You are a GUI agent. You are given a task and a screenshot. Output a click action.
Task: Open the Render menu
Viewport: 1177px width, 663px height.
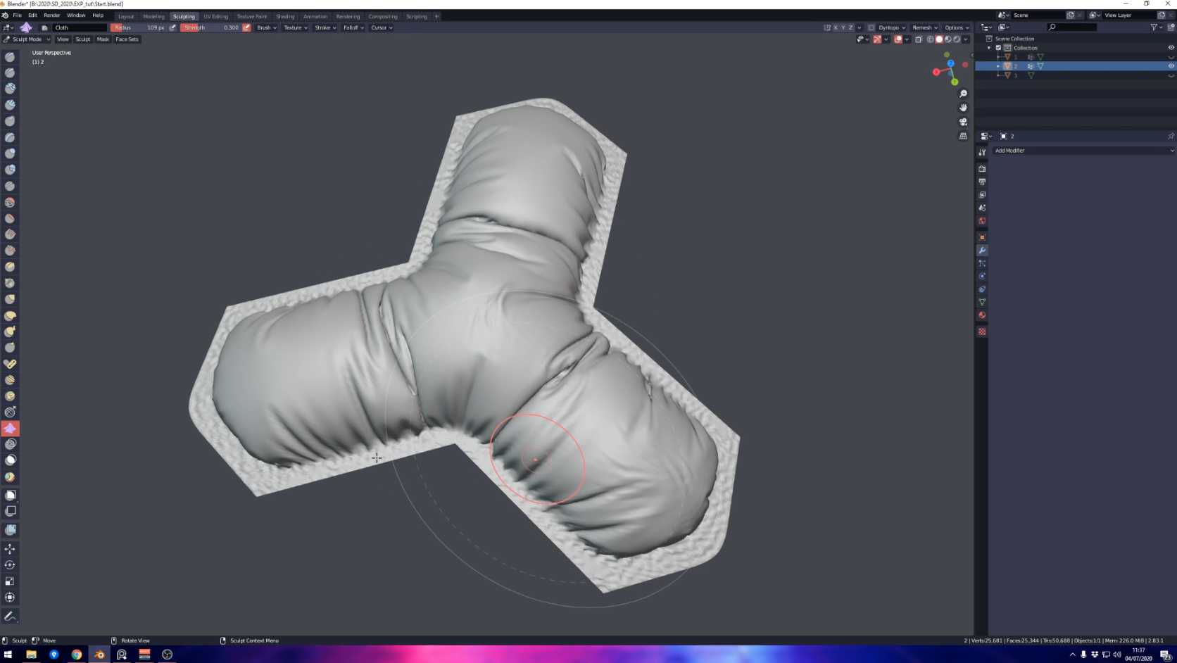tap(51, 15)
